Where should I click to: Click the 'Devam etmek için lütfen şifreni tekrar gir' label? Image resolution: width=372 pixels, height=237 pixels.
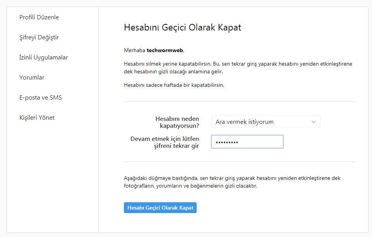165,142
